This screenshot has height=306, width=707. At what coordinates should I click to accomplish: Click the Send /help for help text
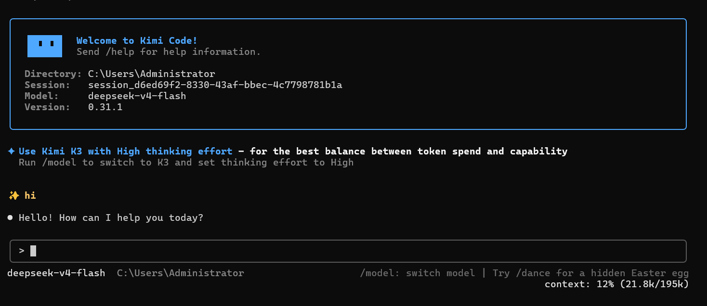[x=169, y=51]
